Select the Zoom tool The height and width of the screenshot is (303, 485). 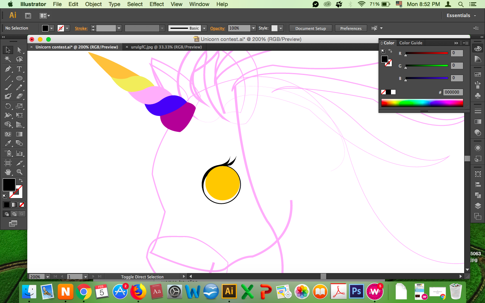pos(19,172)
